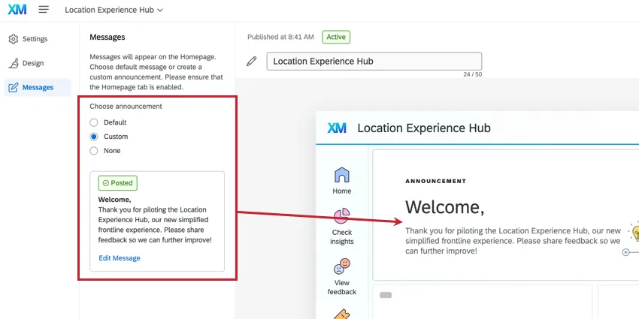Click the bold 'Welcome,' in message card
Screen dimensions: 639x319
tap(114, 200)
